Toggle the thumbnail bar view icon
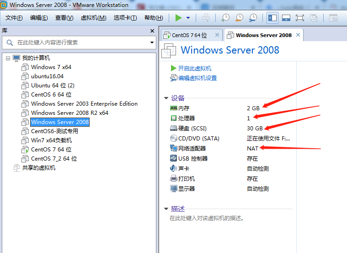The height and width of the screenshot is (253, 347). (x=286, y=18)
